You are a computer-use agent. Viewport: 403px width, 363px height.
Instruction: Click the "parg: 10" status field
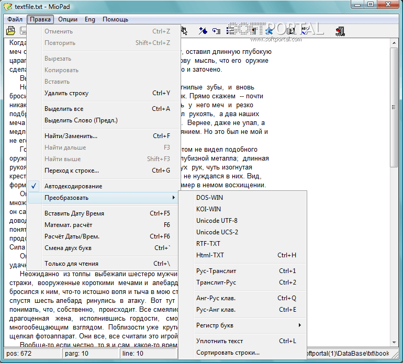pos(91,354)
